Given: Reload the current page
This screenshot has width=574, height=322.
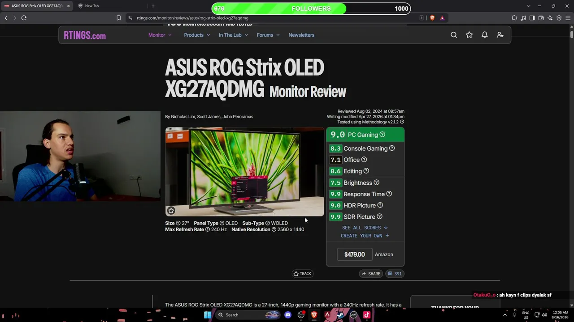Looking at the screenshot, I should click(x=24, y=18).
